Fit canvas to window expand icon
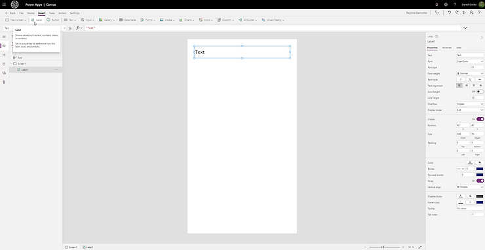 pyautogui.click(x=420, y=247)
